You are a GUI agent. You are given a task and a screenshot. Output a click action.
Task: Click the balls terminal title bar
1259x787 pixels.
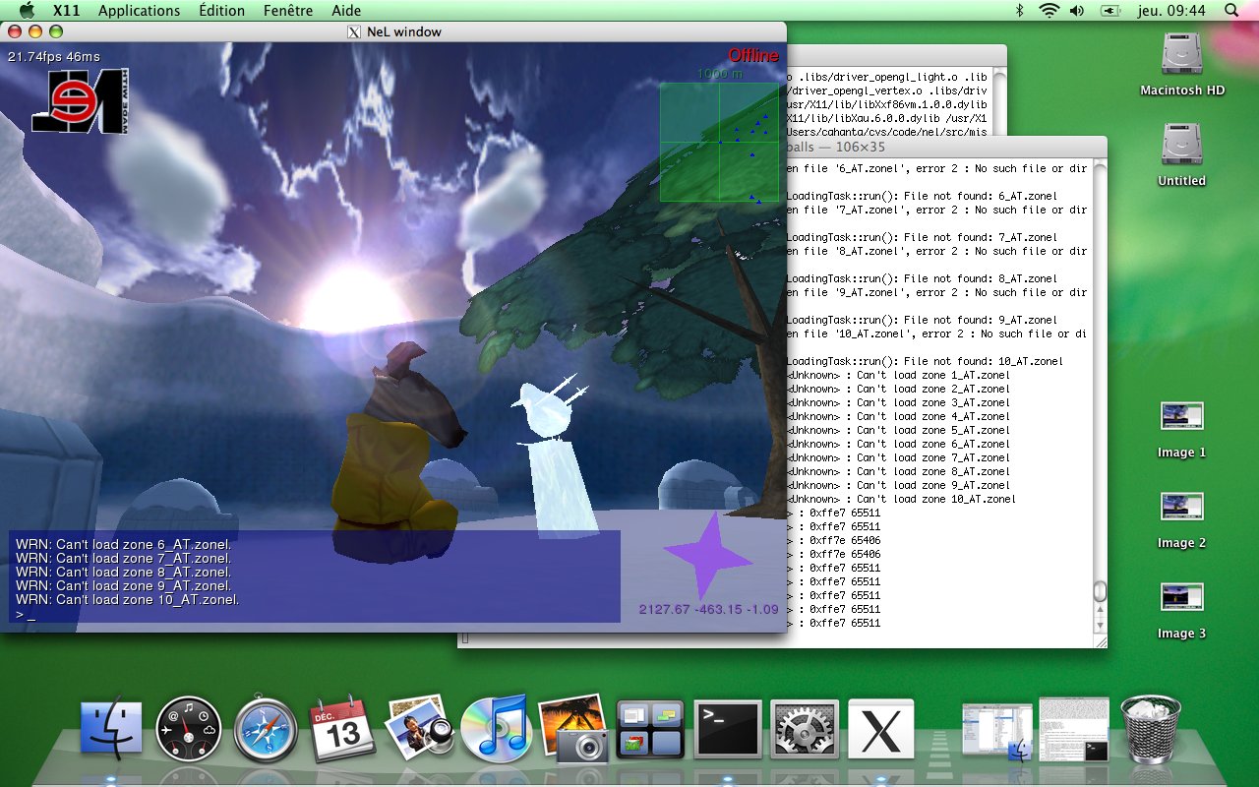pos(947,147)
